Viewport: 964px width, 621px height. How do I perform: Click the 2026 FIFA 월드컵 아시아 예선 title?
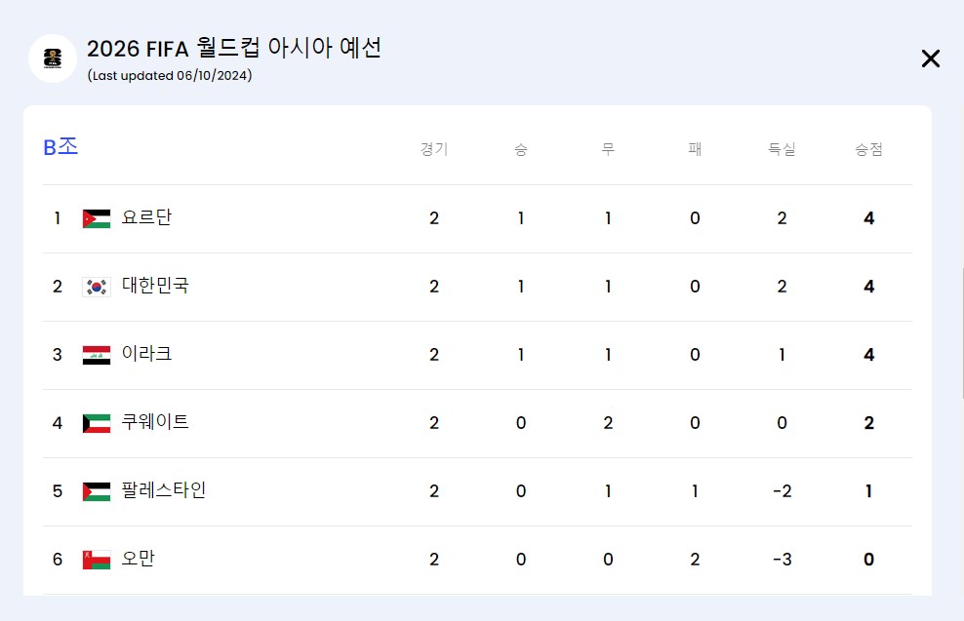click(x=235, y=47)
